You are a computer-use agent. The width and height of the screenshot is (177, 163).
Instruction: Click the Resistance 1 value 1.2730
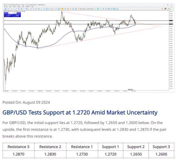(82, 154)
